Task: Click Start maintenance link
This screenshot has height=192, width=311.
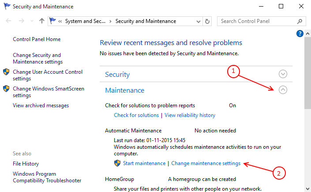Action: [144, 163]
